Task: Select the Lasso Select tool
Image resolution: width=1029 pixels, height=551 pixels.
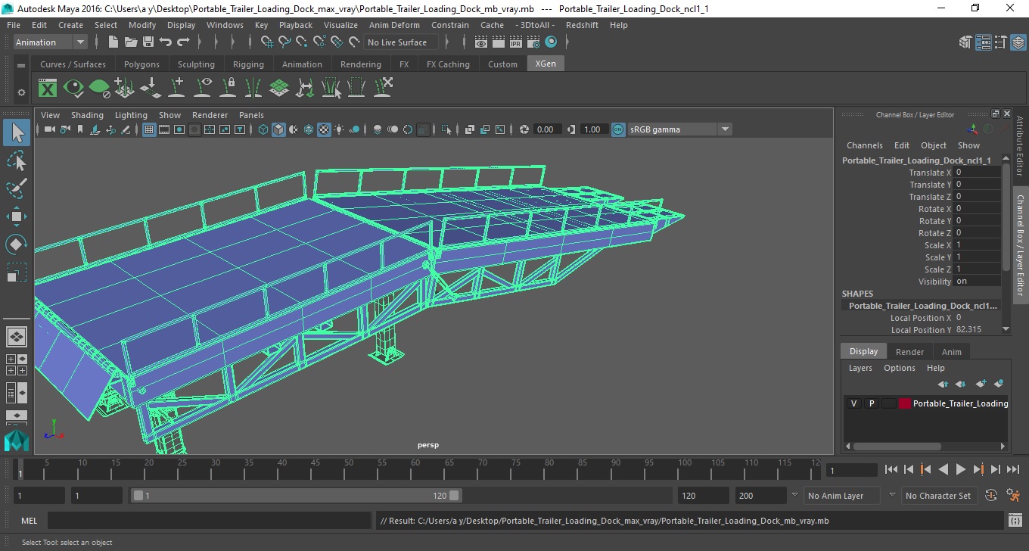Action: pyautogui.click(x=17, y=160)
